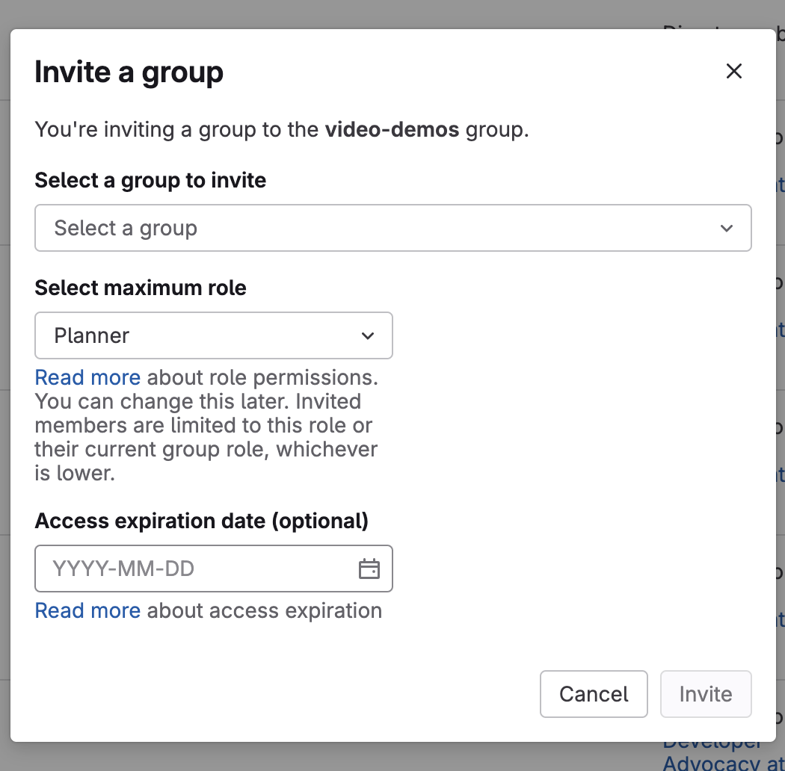Image resolution: width=785 pixels, height=771 pixels.
Task: Click "Read more" about access expiration
Action: tap(87, 610)
